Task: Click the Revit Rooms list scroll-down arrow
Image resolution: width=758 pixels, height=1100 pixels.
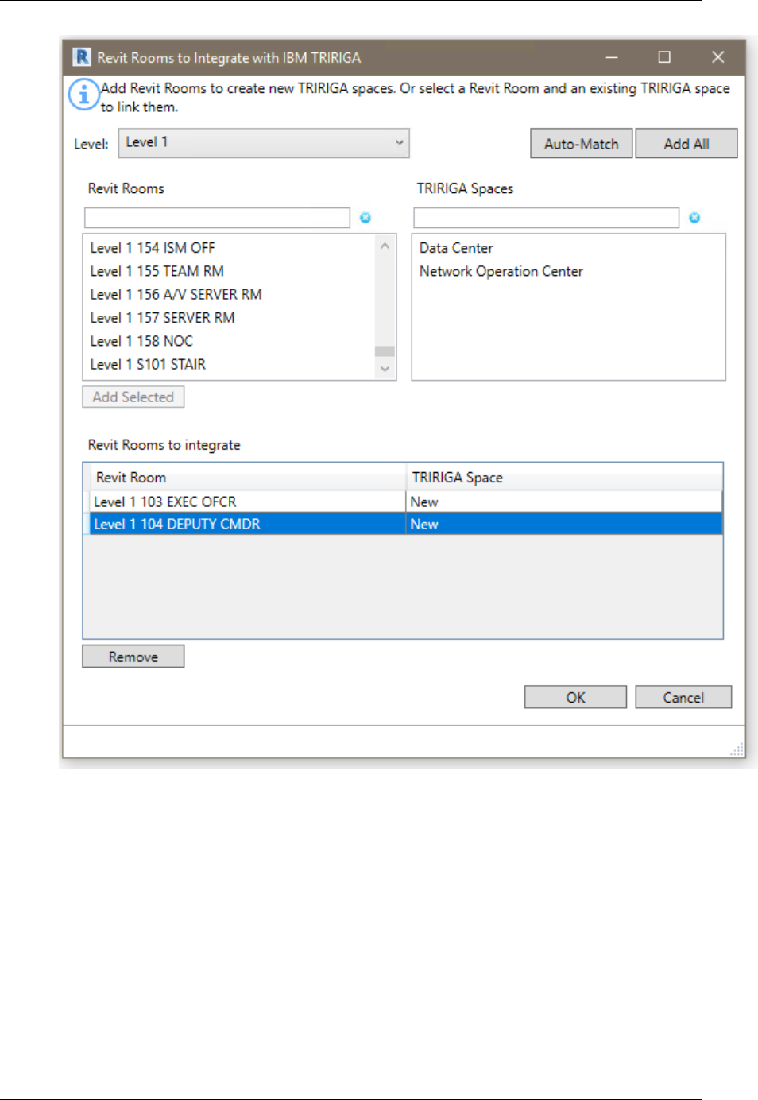Action: 385,369
